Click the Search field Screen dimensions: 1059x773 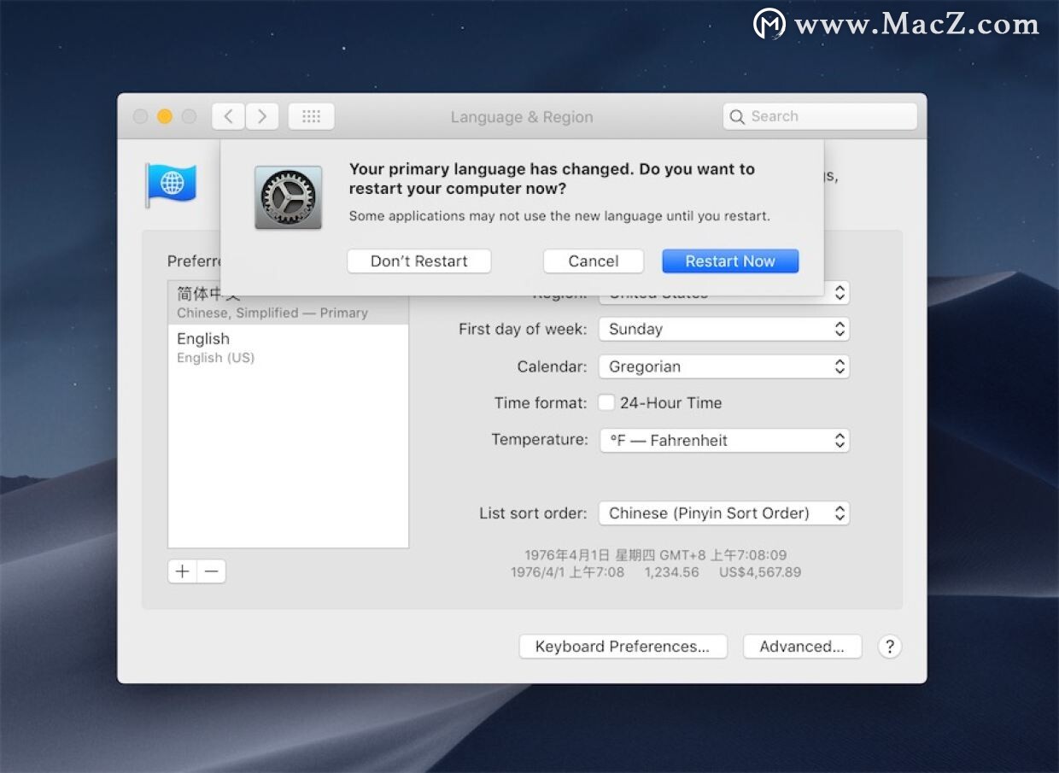pos(820,117)
